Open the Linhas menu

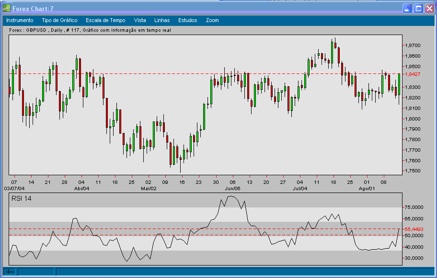(161, 20)
